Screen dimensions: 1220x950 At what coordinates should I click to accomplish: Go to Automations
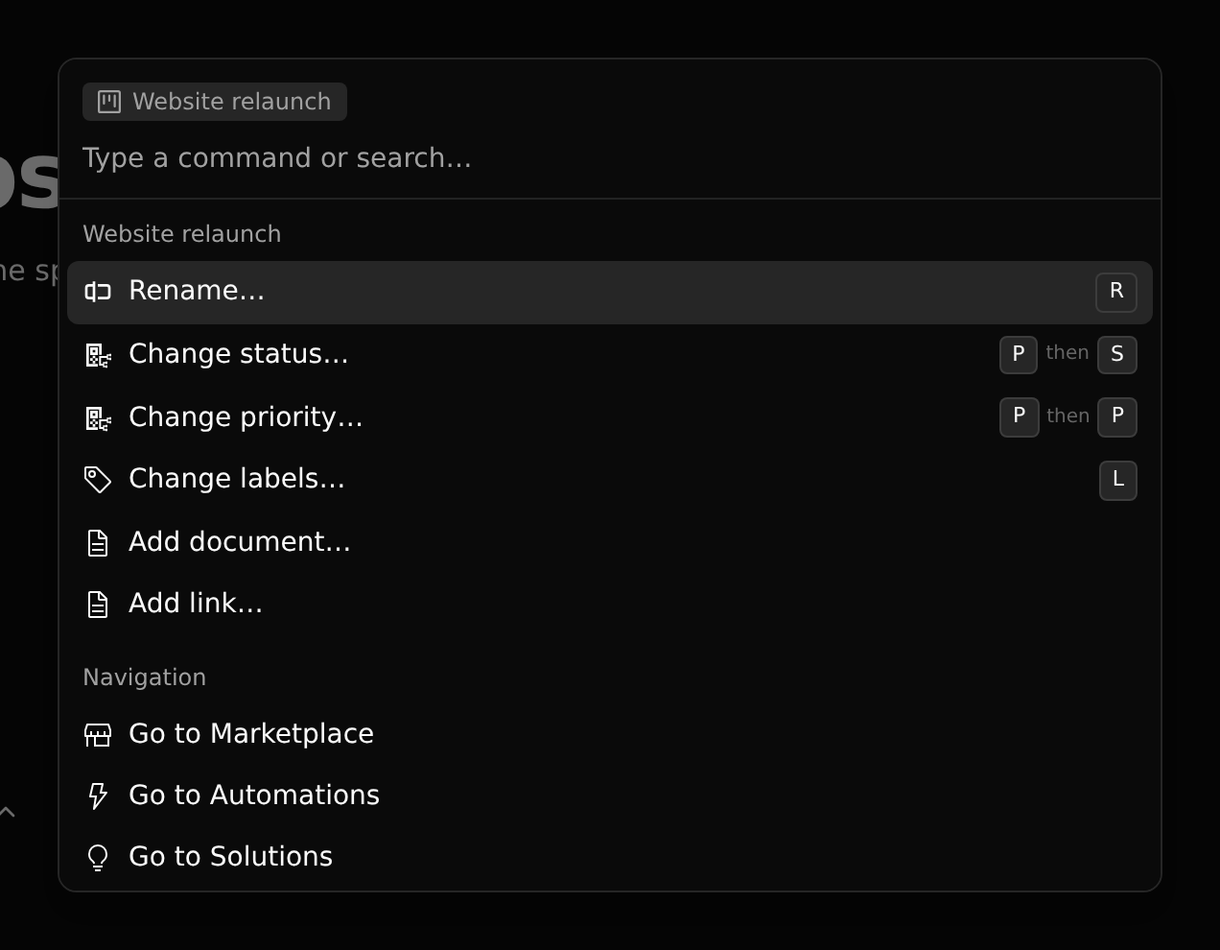click(610, 796)
